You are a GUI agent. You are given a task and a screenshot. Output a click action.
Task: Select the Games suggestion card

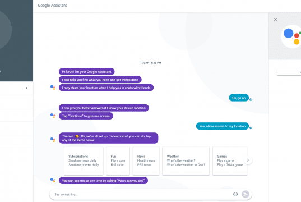230,160
